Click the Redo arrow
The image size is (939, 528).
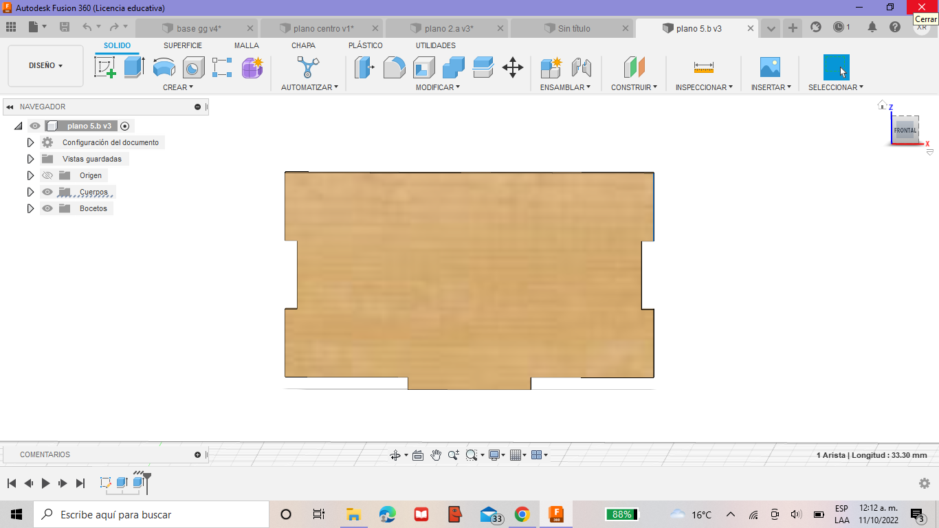[114, 27]
